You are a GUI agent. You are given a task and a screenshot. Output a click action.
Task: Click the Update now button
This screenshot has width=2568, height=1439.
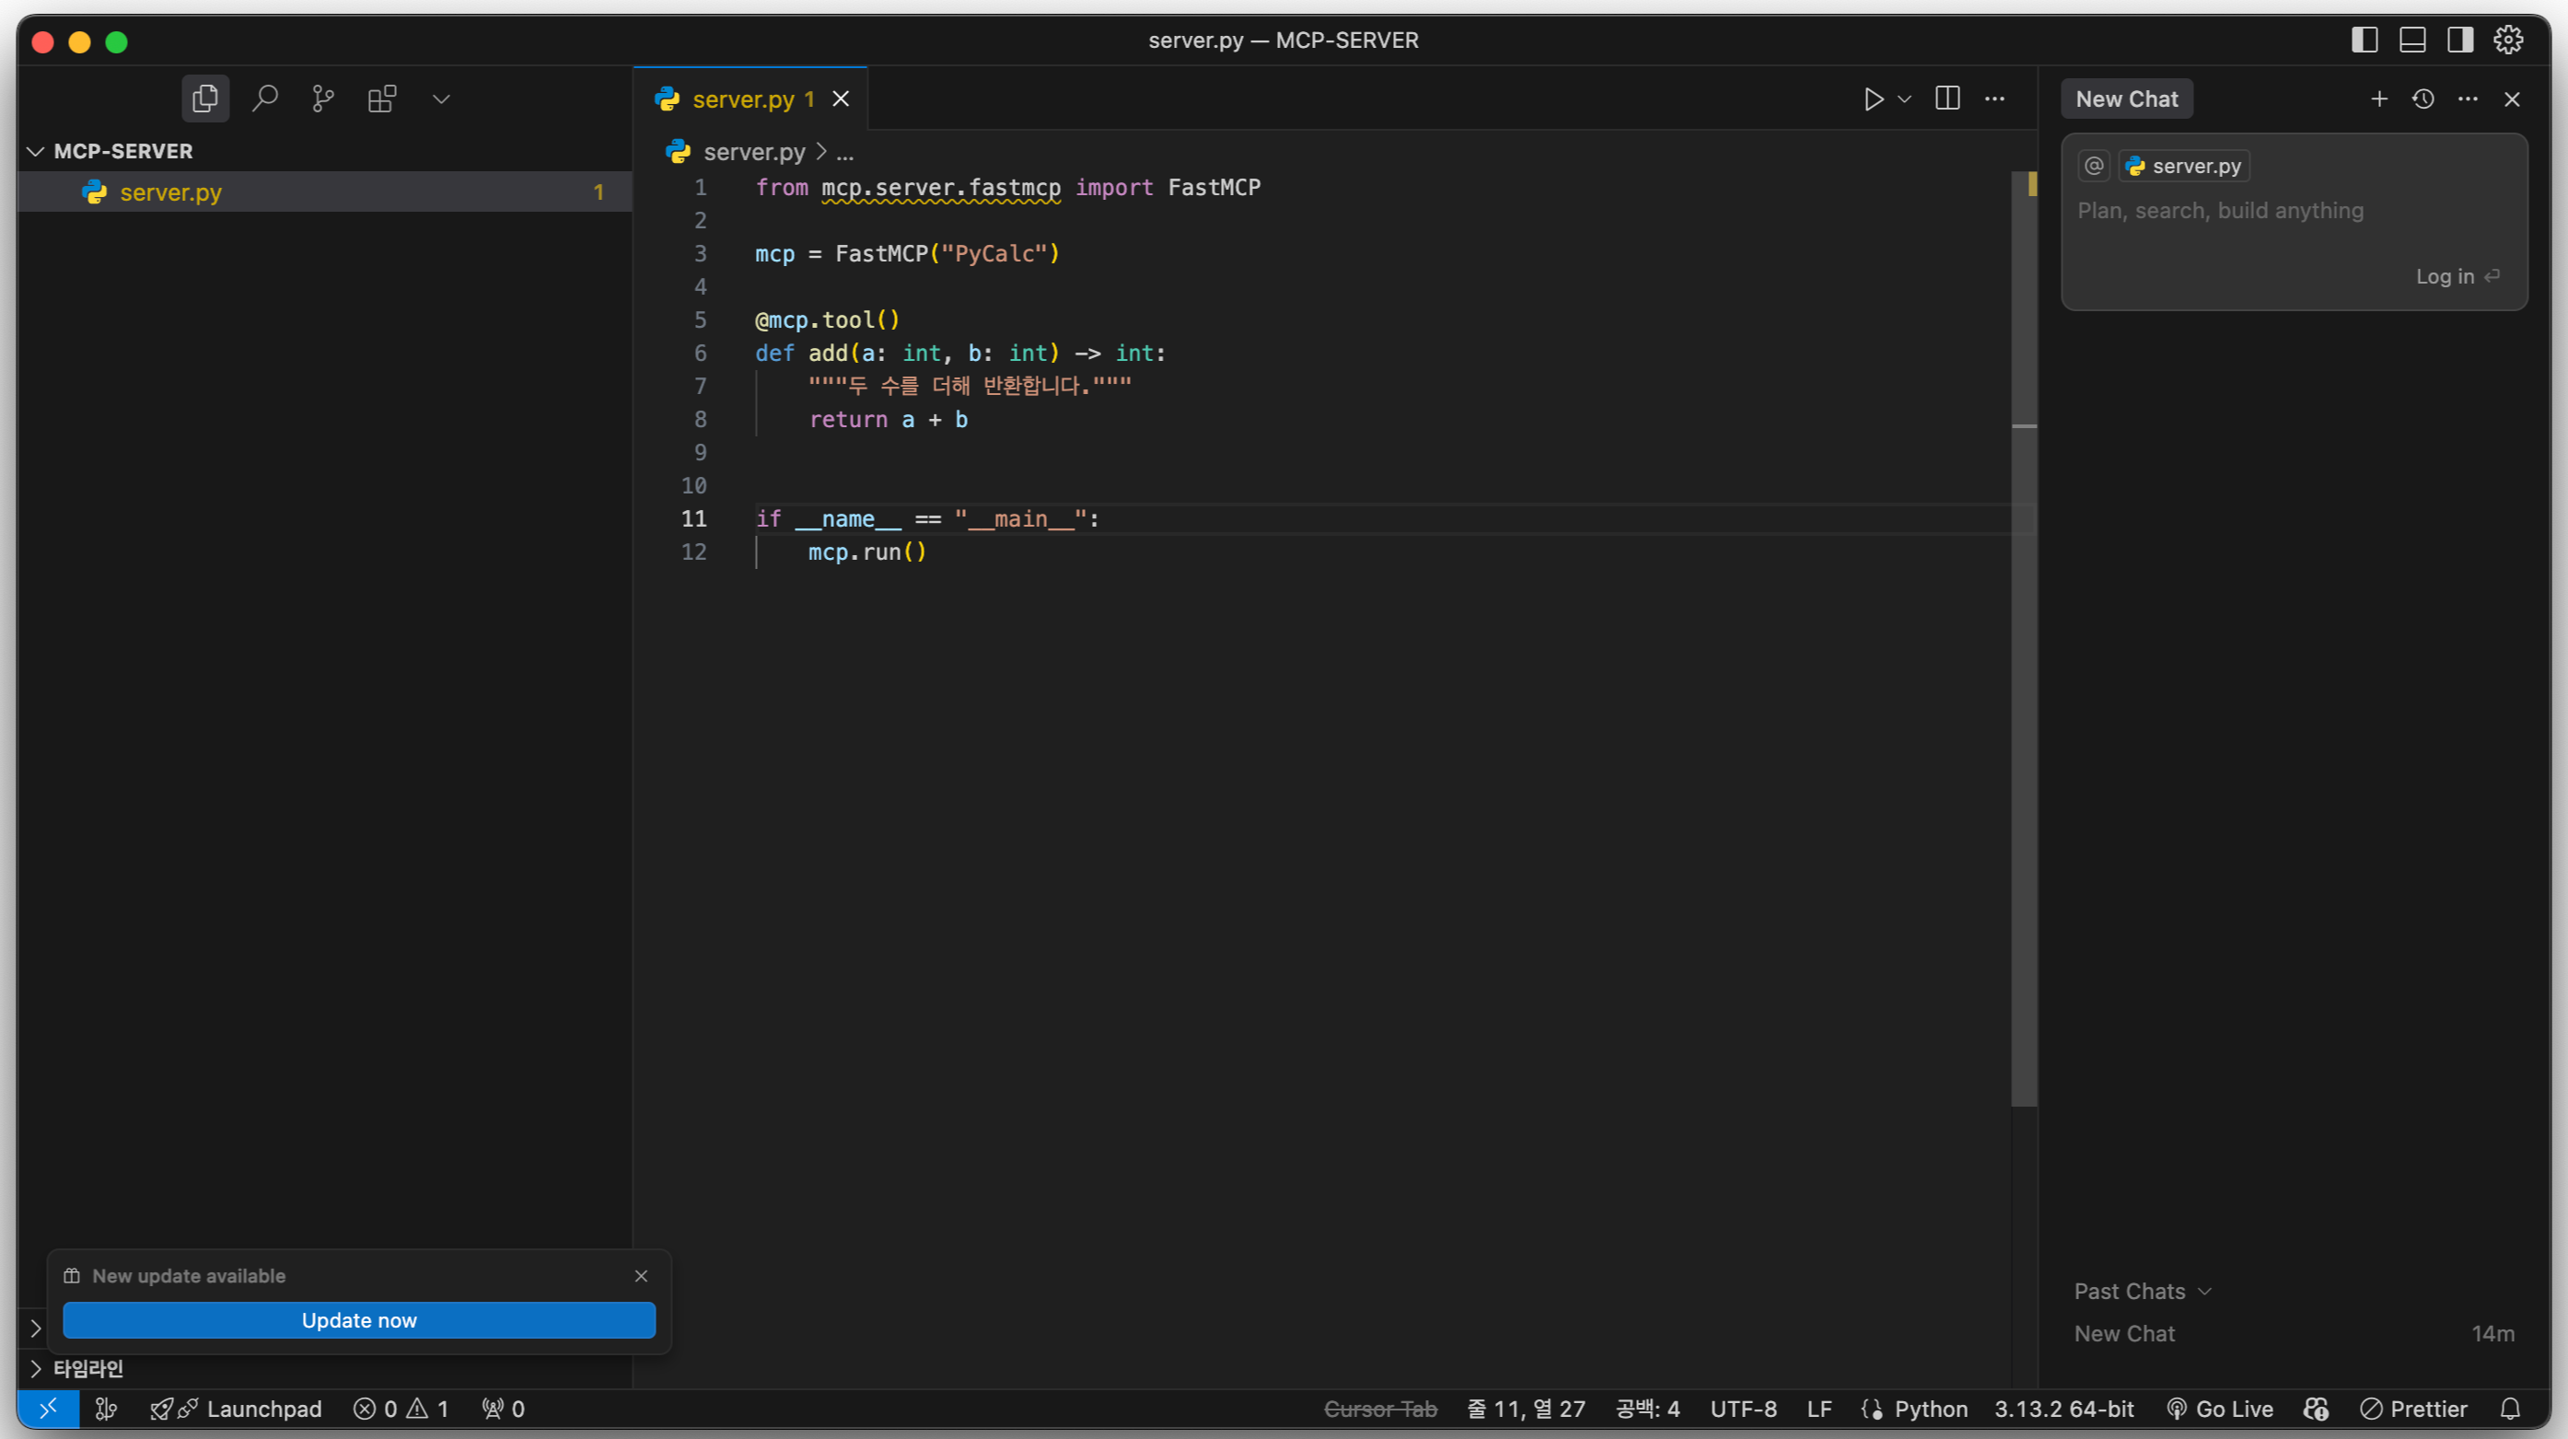(x=359, y=1320)
